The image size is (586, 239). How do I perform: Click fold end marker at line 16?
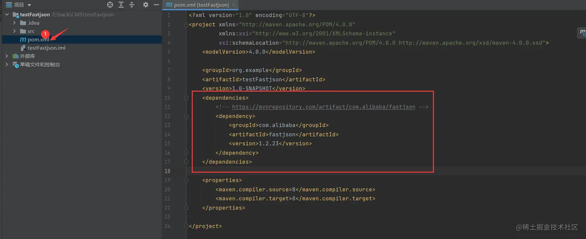tap(186, 153)
